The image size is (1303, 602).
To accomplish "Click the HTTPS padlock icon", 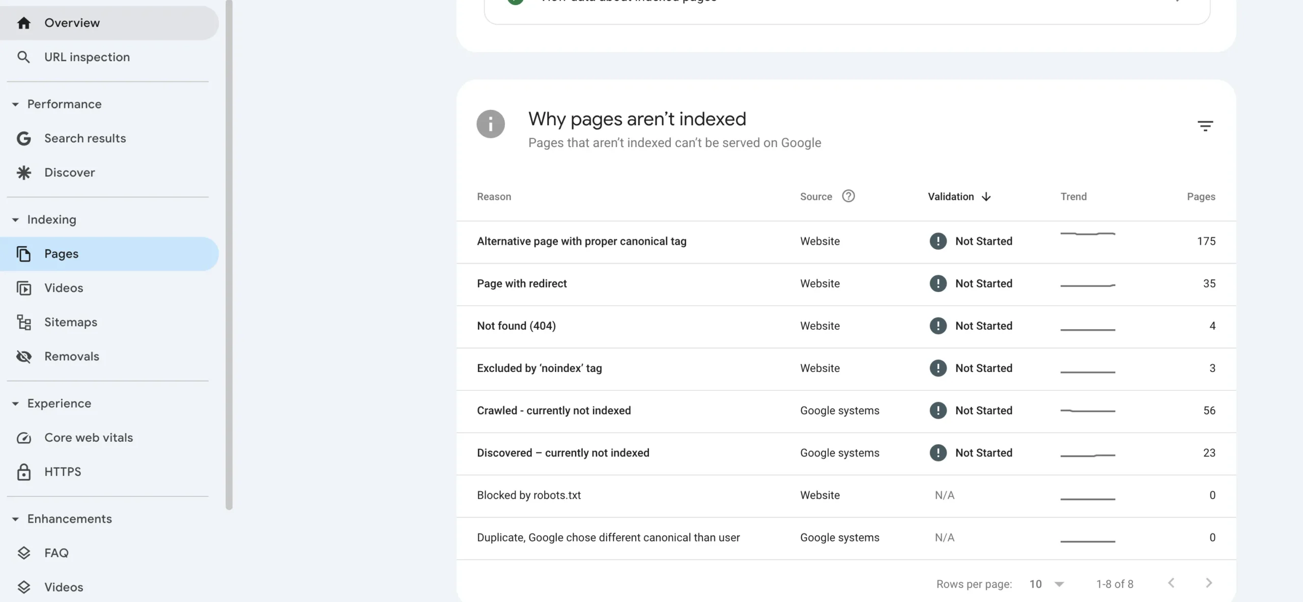I will [x=23, y=472].
